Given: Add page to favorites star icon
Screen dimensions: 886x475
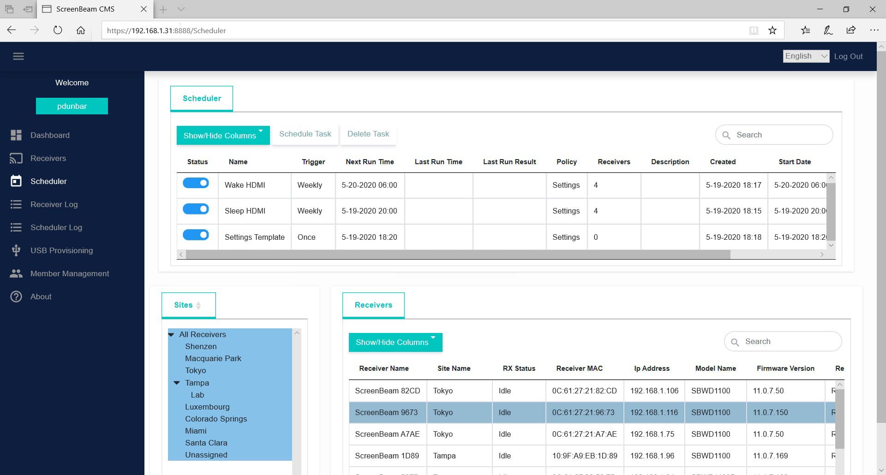Looking at the screenshot, I should [x=772, y=30].
